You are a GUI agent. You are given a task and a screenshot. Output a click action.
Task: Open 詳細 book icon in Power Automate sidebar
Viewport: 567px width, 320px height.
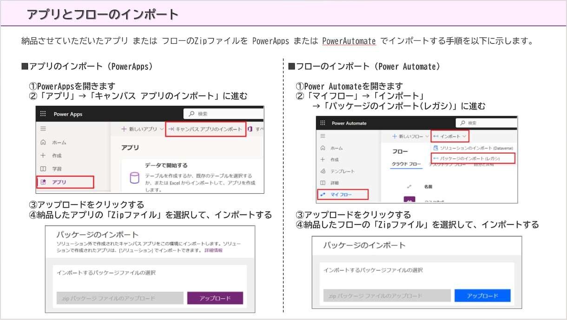pos(323,183)
